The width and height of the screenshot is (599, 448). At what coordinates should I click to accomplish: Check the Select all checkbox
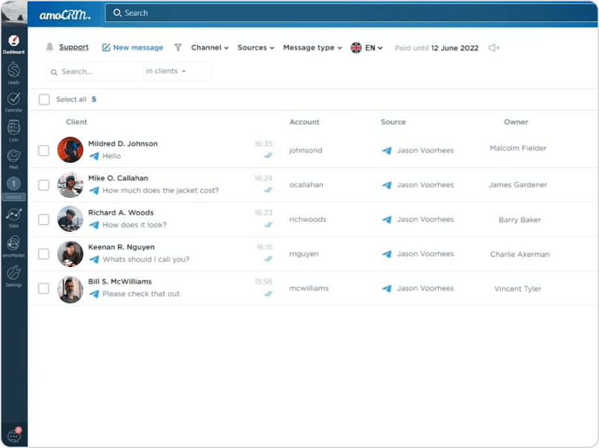(x=44, y=99)
